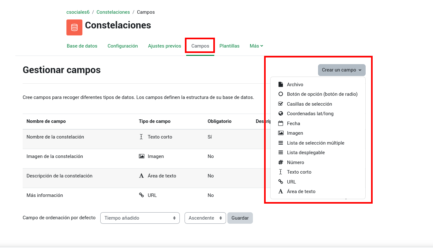Click the radio circle icon in menu
The height and width of the screenshot is (248, 433).
pyautogui.click(x=281, y=94)
